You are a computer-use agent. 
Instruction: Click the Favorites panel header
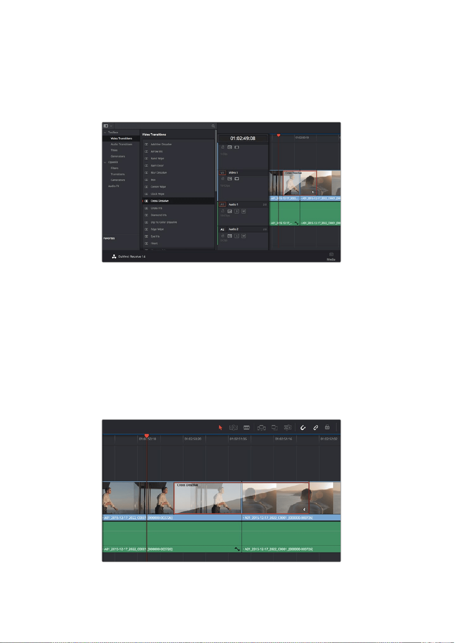[109, 238]
